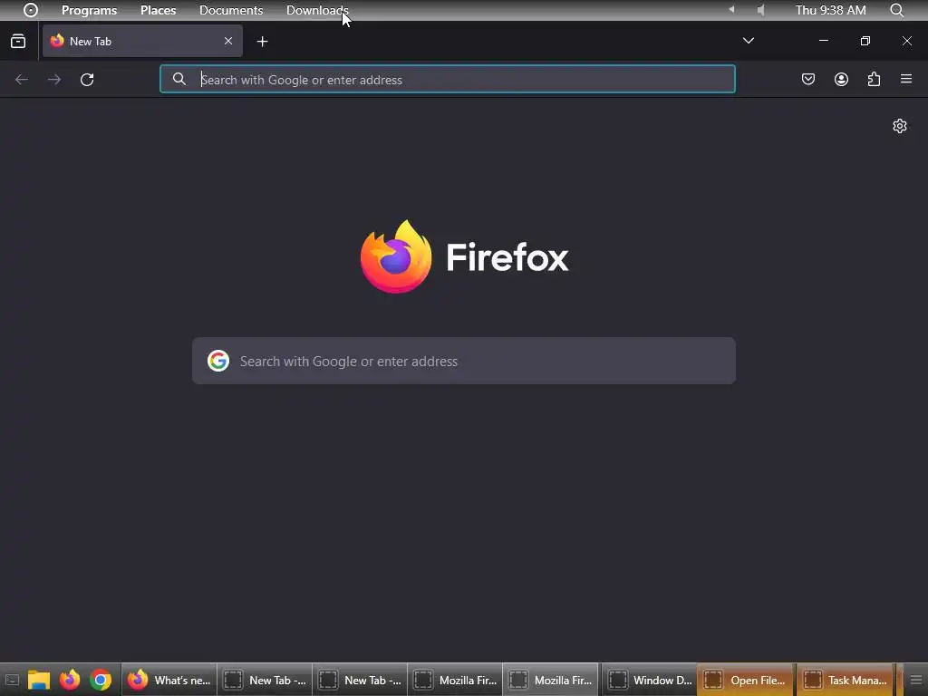This screenshot has width=928, height=696.
Task: Open the Downloads menu
Action: pyautogui.click(x=317, y=10)
